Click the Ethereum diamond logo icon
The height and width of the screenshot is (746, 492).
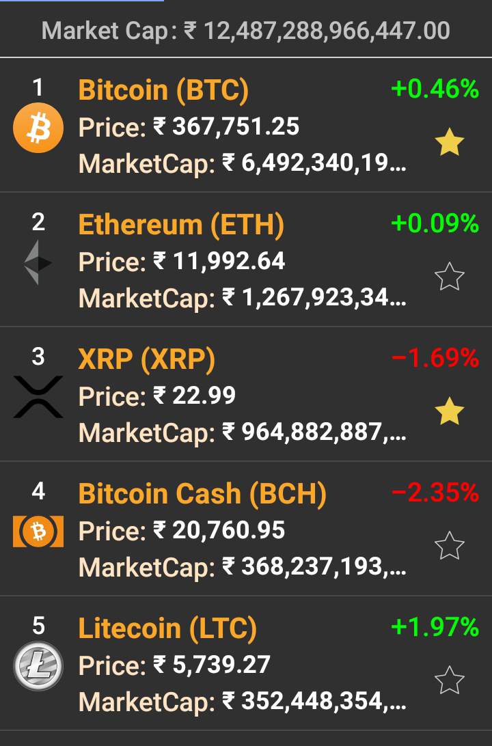(x=38, y=262)
